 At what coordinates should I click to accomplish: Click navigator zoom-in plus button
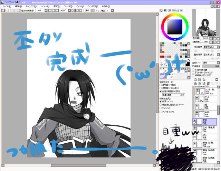(x=215, y=38)
